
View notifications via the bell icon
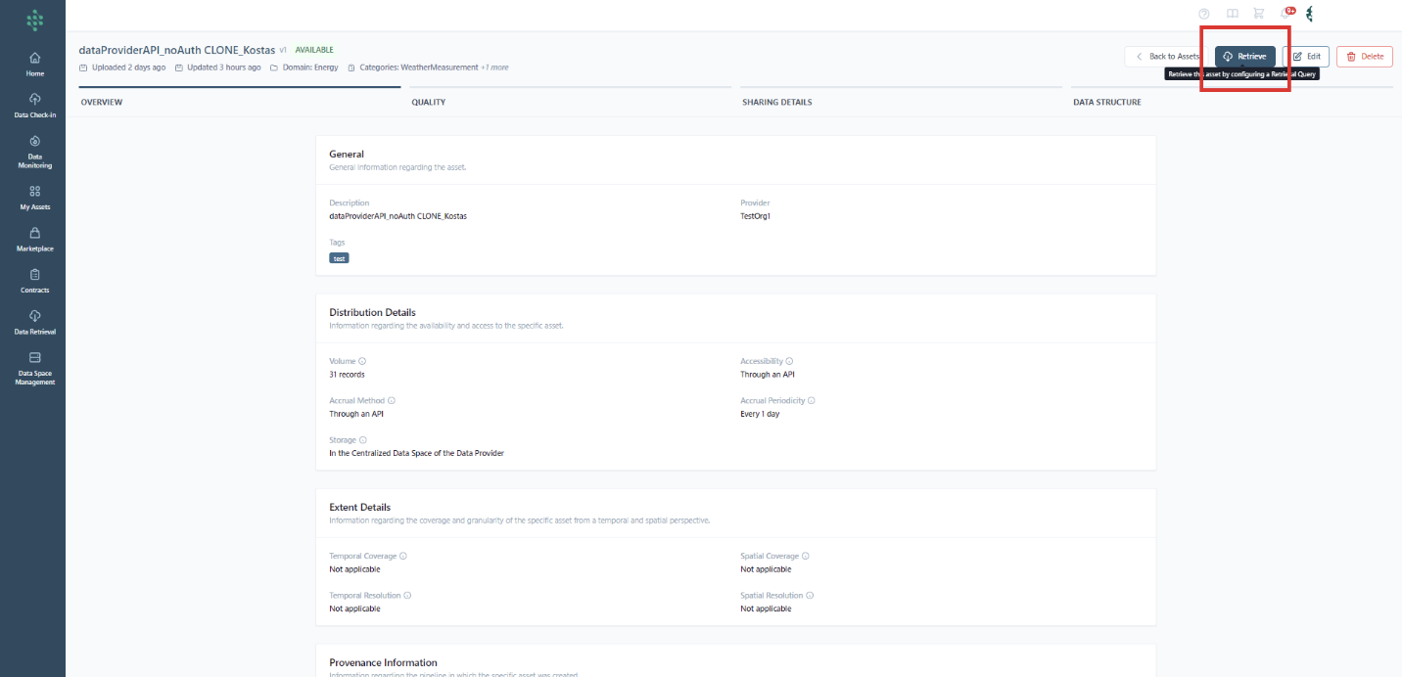coord(1286,14)
